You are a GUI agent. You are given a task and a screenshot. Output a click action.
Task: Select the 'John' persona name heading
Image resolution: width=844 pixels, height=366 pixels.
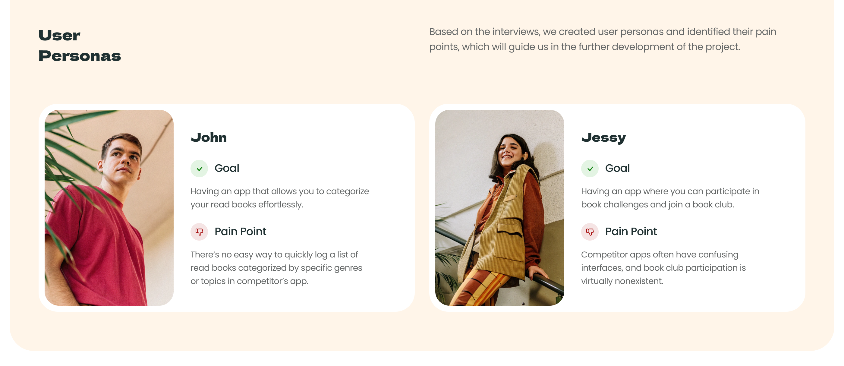(209, 137)
